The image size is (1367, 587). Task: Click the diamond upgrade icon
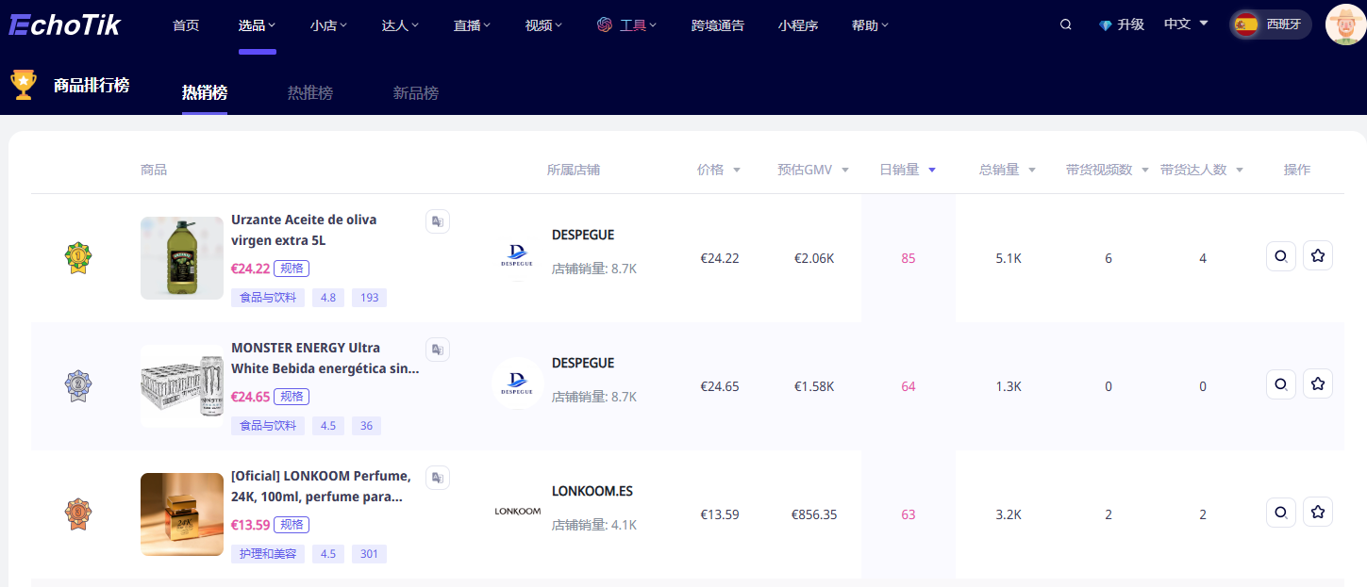click(x=1106, y=25)
